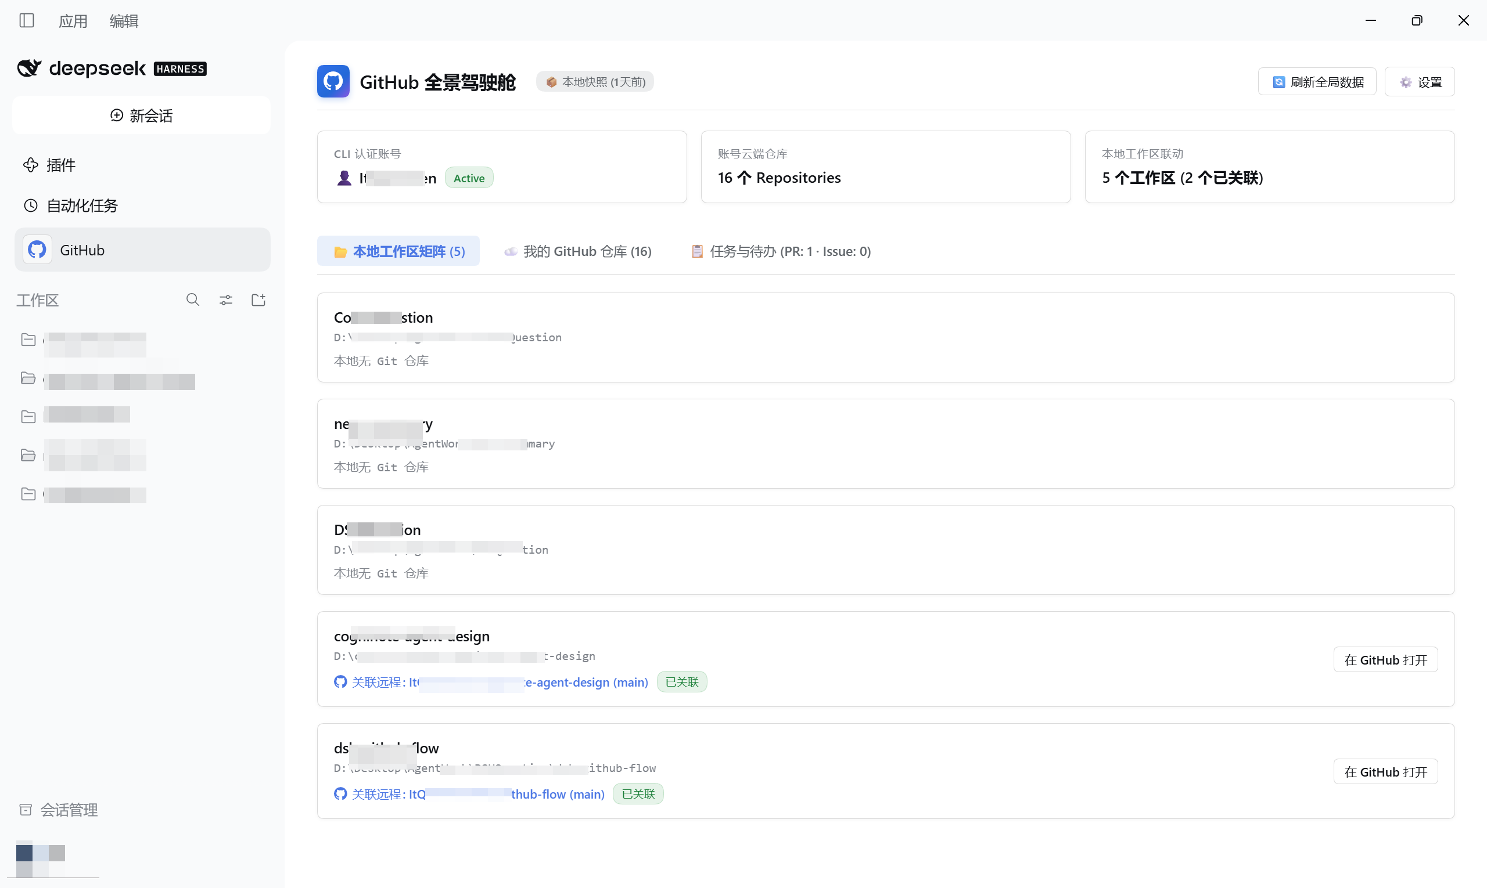
Task: Click 在 GitHub 打开 for agent-design workspace
Action: coord(1386,660)
